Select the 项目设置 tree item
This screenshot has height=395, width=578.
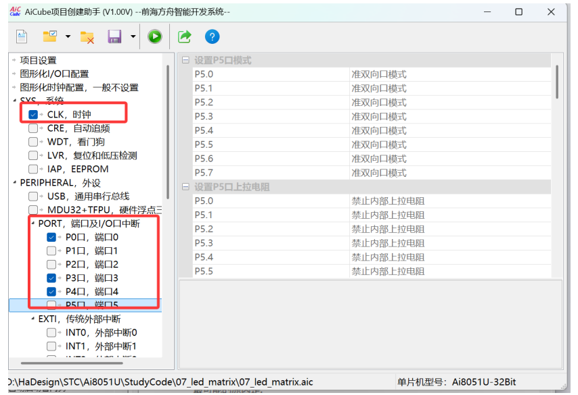38,60
